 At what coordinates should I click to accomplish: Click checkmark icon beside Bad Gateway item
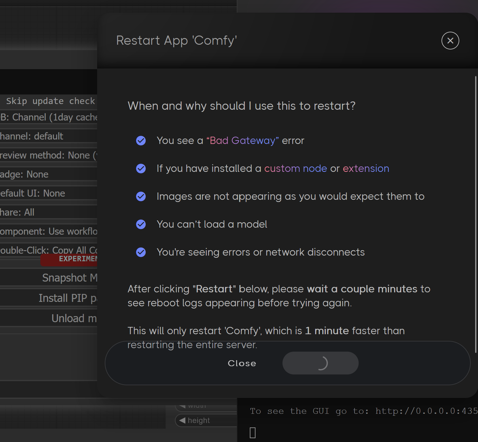coord(141,140)
